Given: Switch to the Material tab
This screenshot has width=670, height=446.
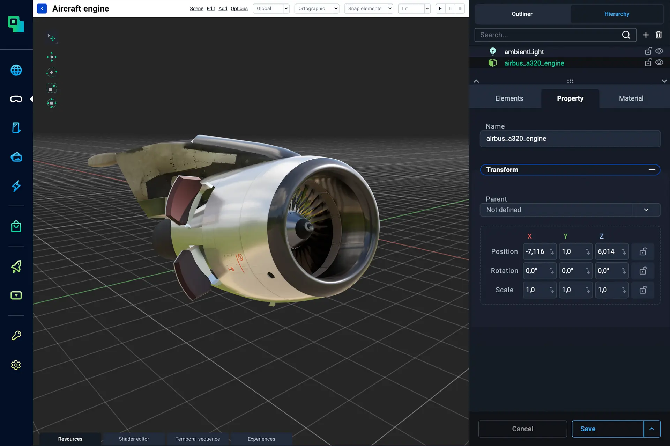Looking at the screenshot, I should click(x=630, y=98).
